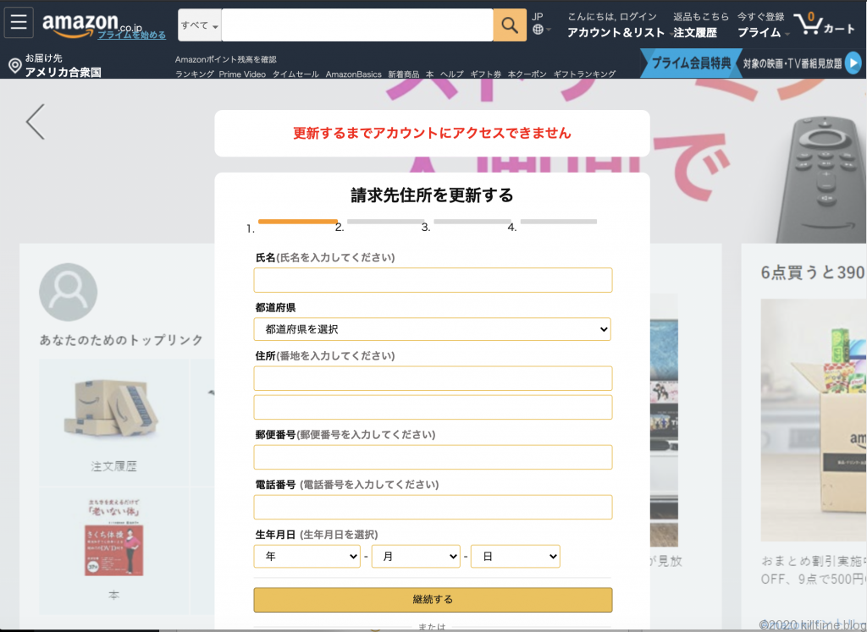This screenshot has height=632, width=867.
Task: Click the blue play button in banner
Action: 852,63
